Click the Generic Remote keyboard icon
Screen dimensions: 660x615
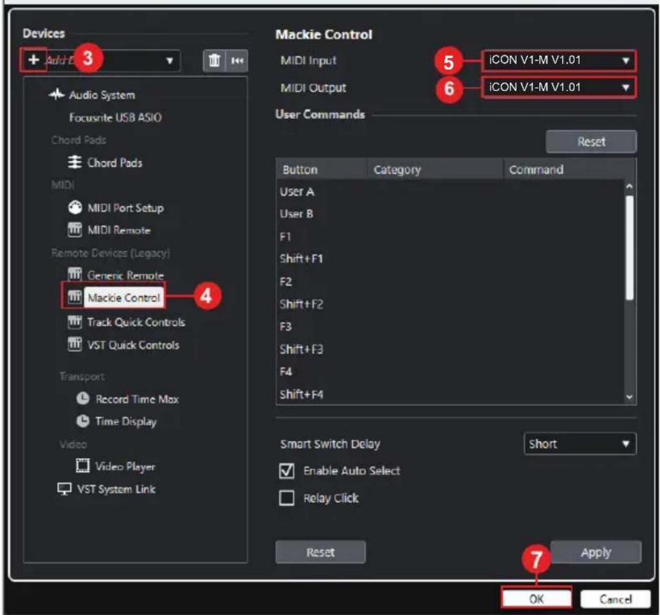click(x=74, y=275)
